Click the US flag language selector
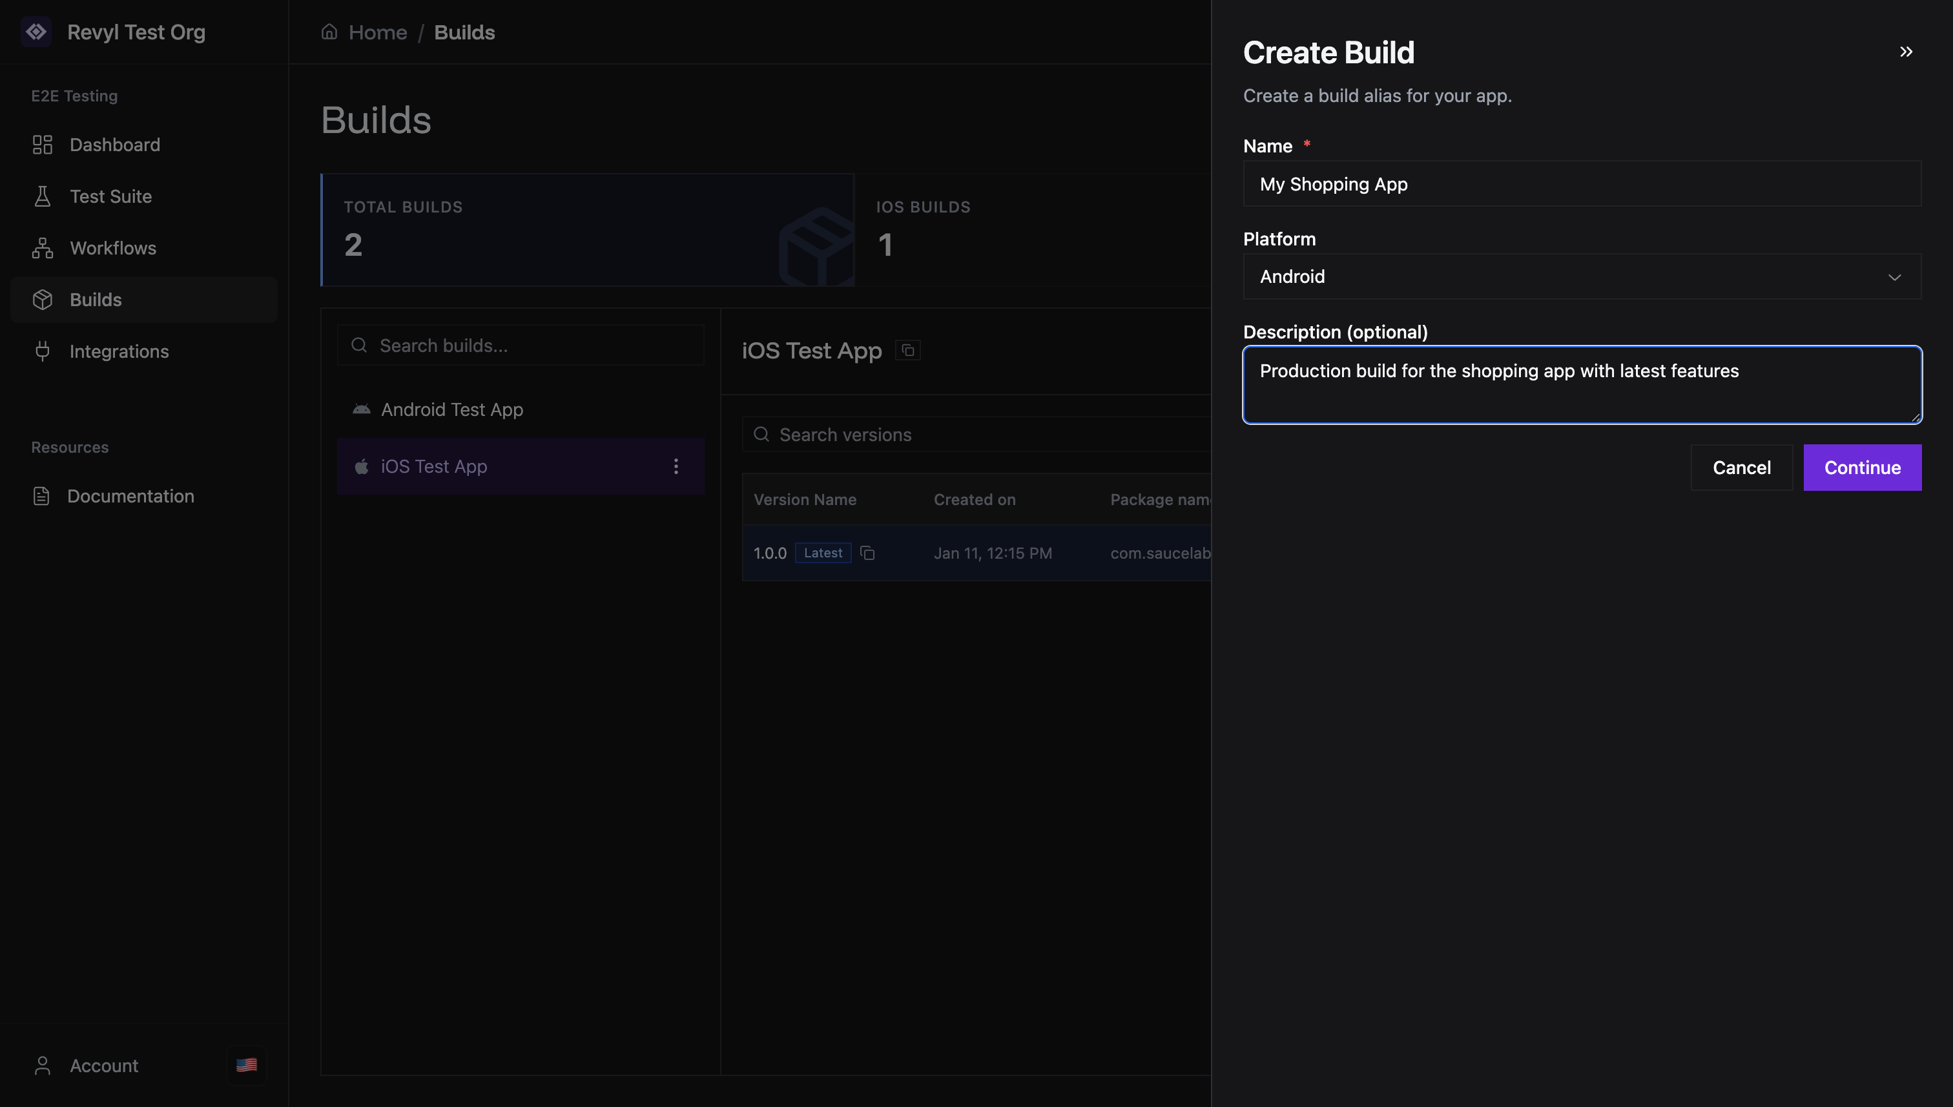Screen dimensions: 1953x1107 click(x=246, y=1065)
